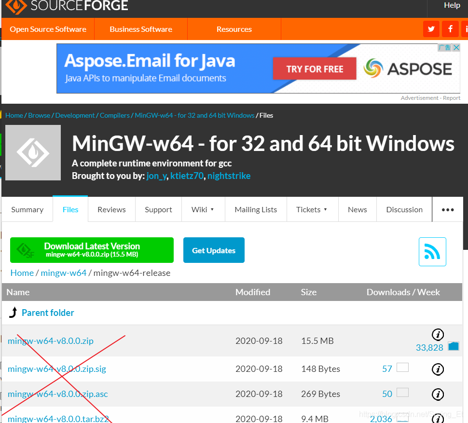468x423 pixels.
Task: Open the RSS feed icon
Action: click(x=432, y=251)
